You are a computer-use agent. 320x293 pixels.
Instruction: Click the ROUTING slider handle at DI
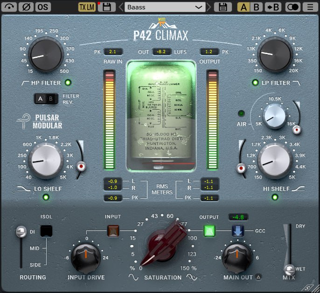[x=21, y=232]
